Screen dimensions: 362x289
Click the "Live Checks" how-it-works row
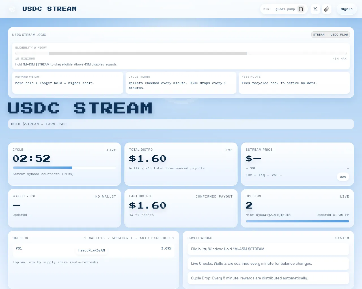268,264
